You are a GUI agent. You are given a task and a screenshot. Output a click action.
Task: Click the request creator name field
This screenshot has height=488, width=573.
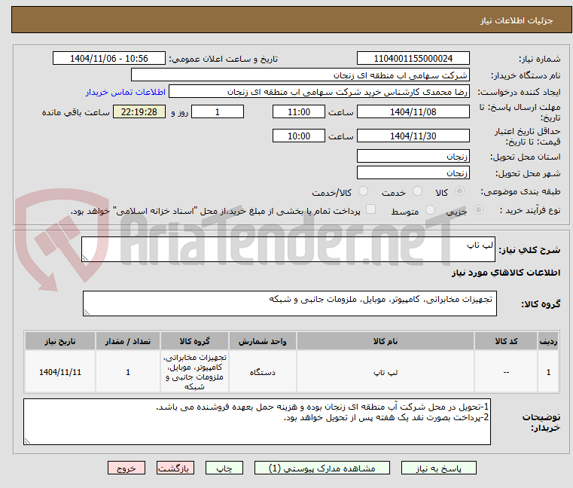click(x=319, y=92)
